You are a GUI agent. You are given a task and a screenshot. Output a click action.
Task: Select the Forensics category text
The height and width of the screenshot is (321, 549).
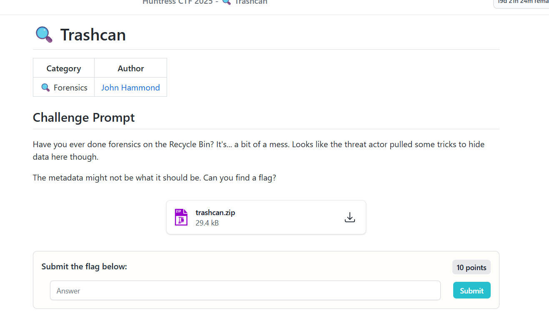point(70,88)
